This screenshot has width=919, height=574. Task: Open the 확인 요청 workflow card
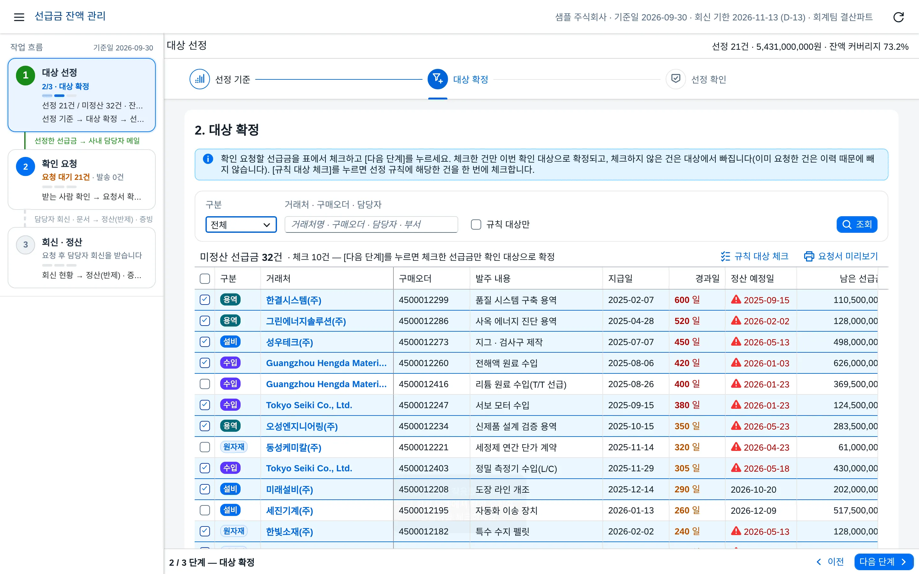point(82,179)
